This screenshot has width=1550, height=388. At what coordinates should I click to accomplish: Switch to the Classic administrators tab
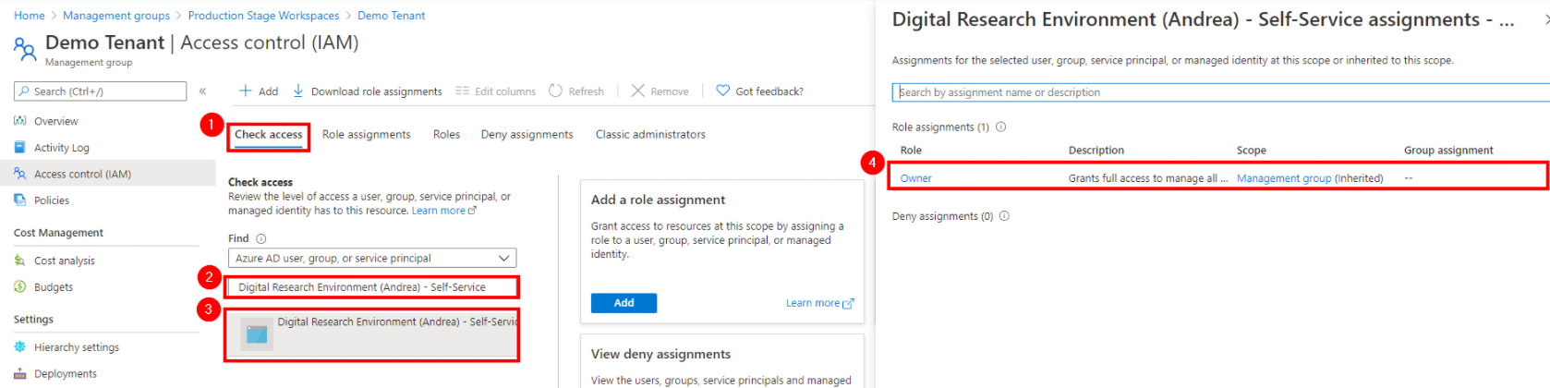pos(650,135)
